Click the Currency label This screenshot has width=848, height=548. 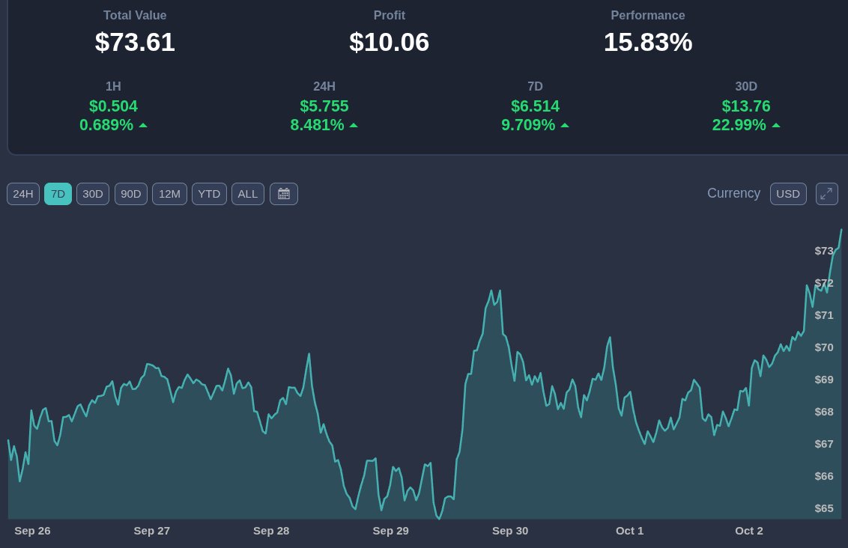pos(733,193)
